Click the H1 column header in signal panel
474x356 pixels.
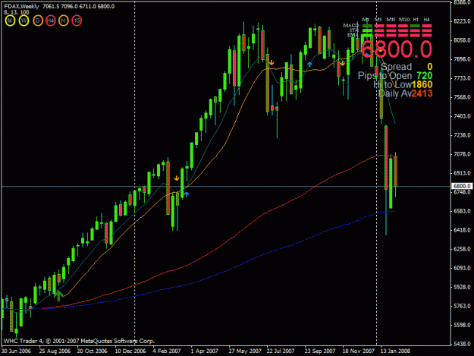(x=416, y=20)
